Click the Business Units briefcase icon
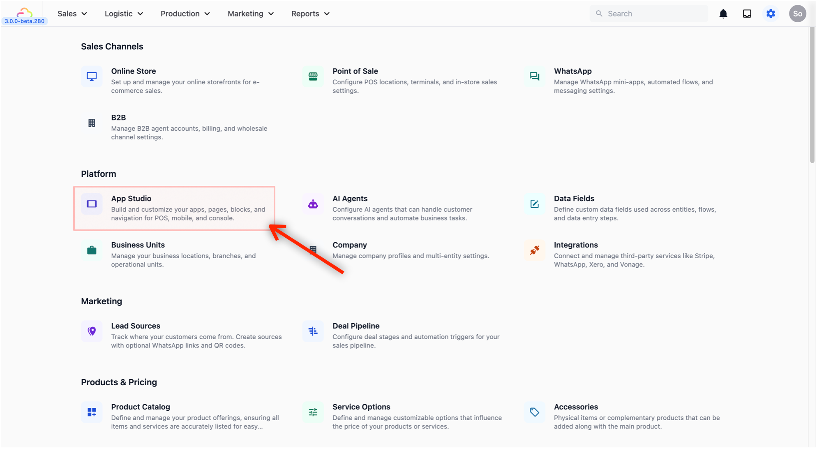 point(92,250)
